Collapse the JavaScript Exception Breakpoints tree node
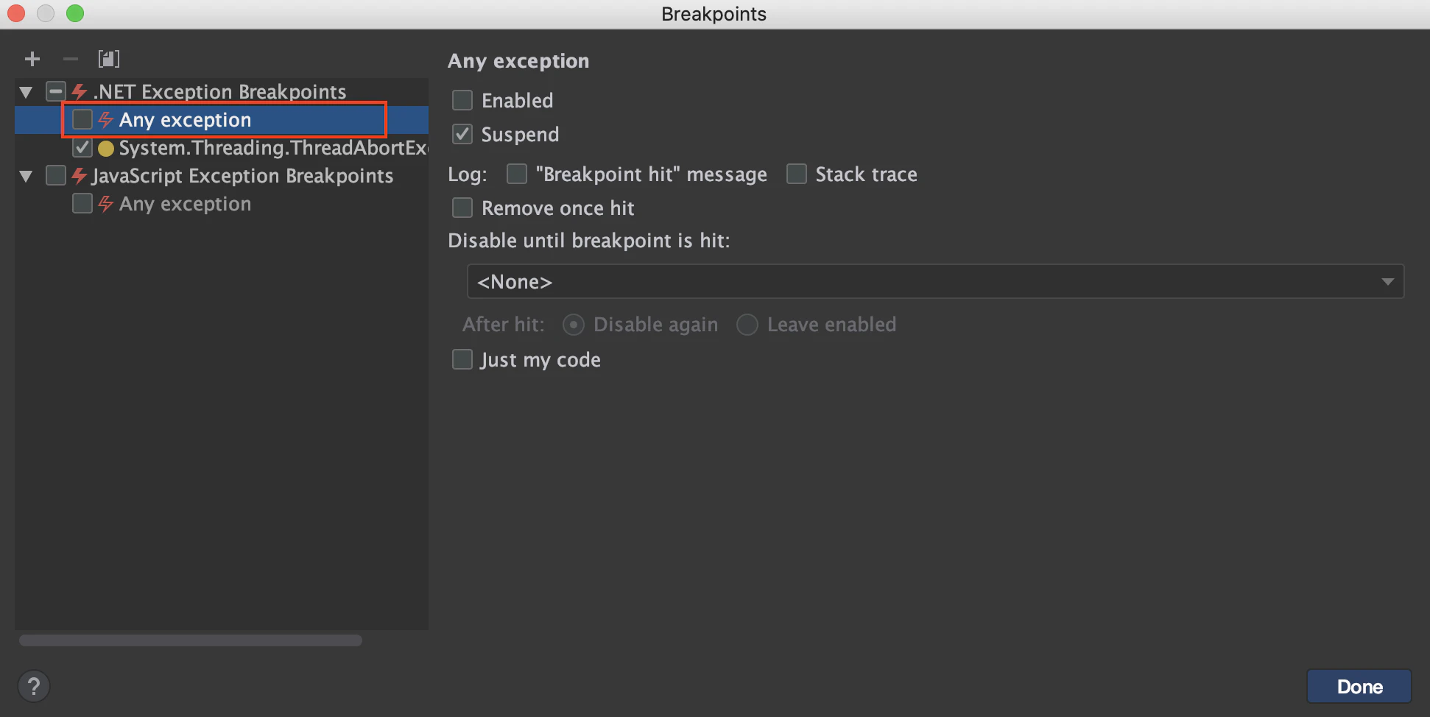This screenshot has width=1430, height=717. (x=27, y=176)
